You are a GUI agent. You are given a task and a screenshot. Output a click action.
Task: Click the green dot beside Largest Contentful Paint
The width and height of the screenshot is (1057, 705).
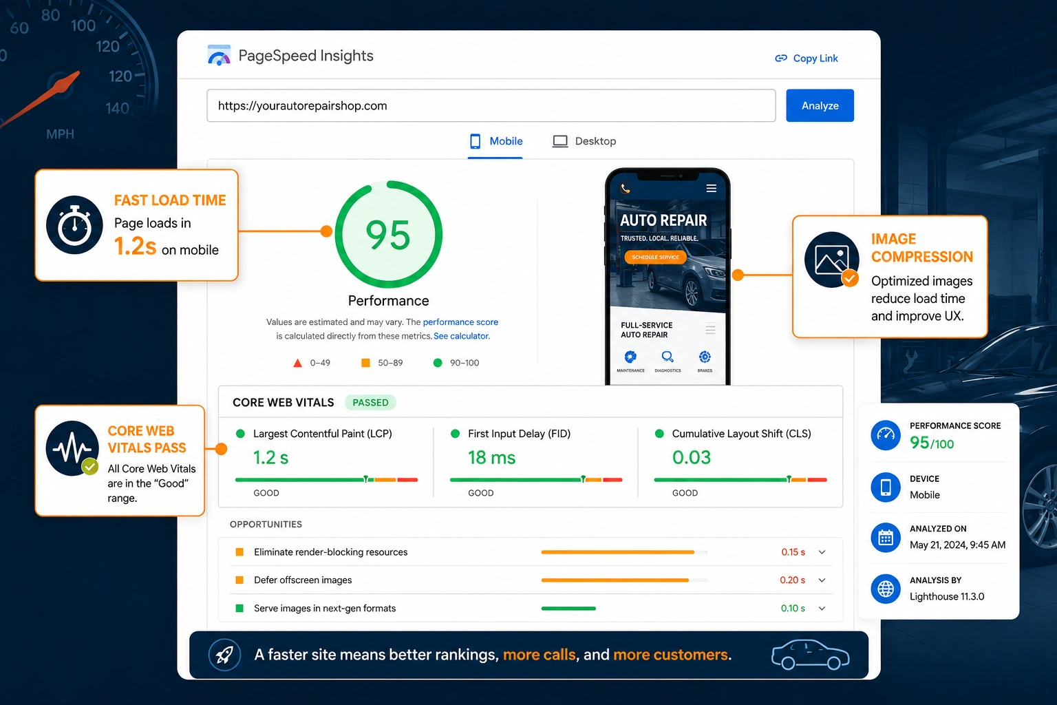(241, 434)
